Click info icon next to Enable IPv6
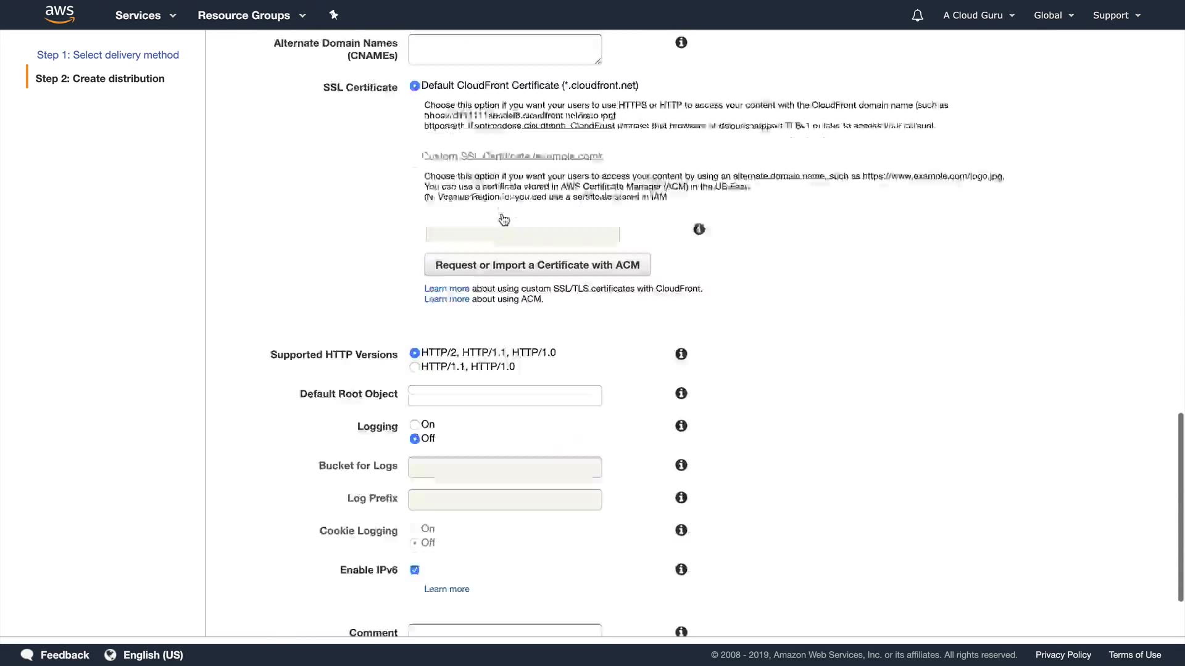This screenshot has height=666, width=1185. (x=681, y=570)
